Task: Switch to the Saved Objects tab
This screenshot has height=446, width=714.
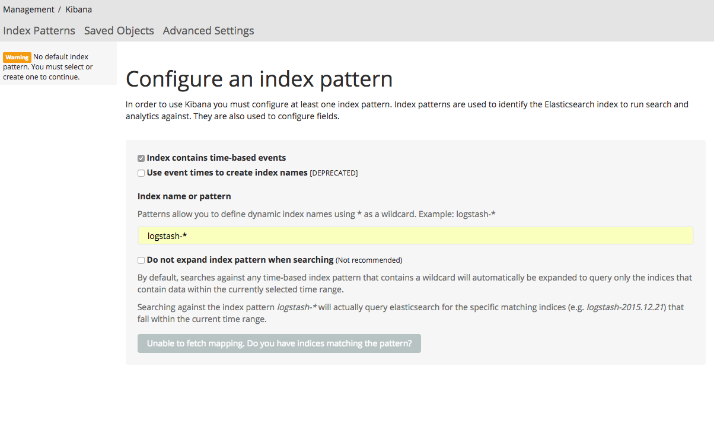Action: coord(119,31)
